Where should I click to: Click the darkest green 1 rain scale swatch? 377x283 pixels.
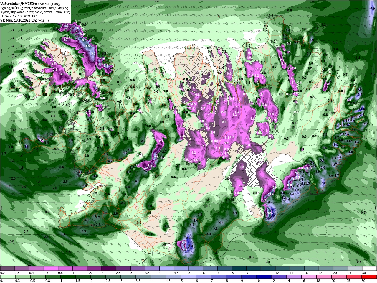[x=68, y=277]
